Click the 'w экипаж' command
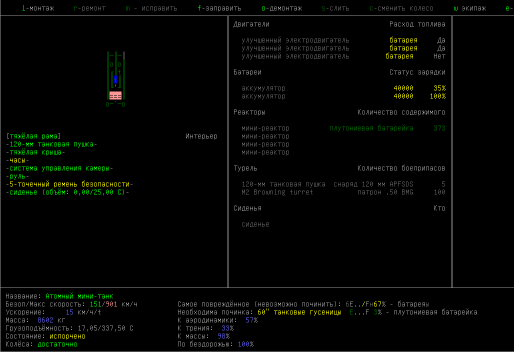Screen dimensions: 514x352 (x=469, y=8)
